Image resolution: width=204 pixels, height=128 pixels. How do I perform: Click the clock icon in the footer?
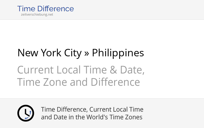point(25,113)
